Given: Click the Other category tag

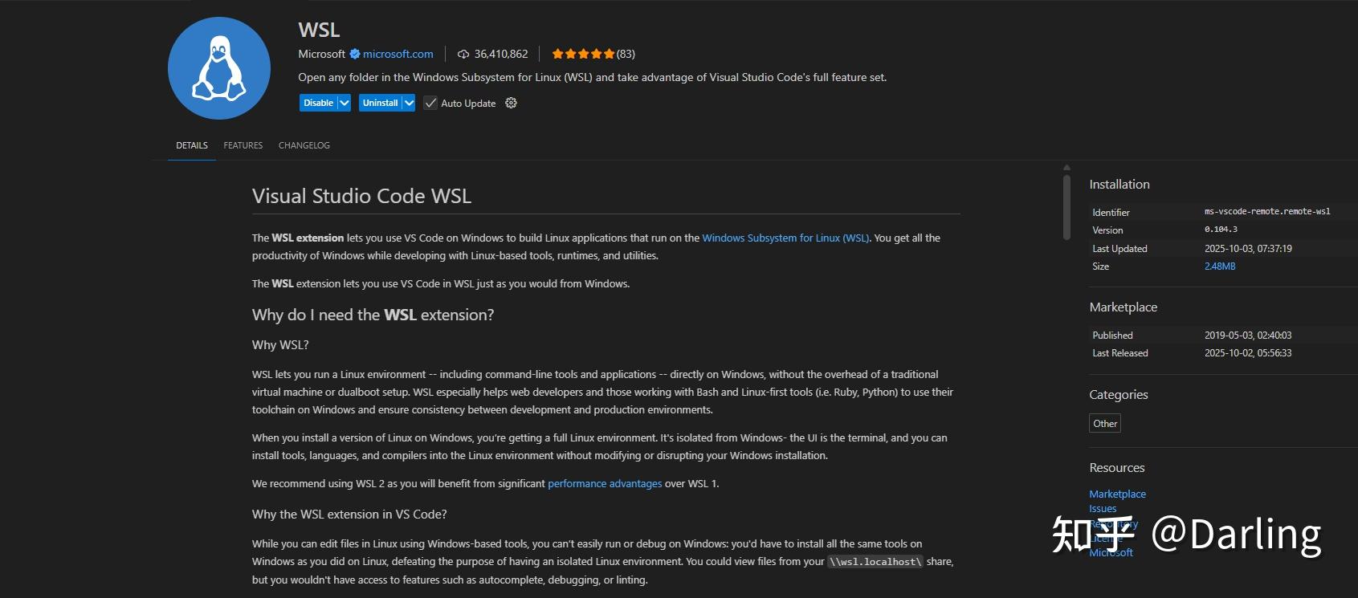Looking at the screenshot, I should pyautogui.click(x=1104, y=423).
